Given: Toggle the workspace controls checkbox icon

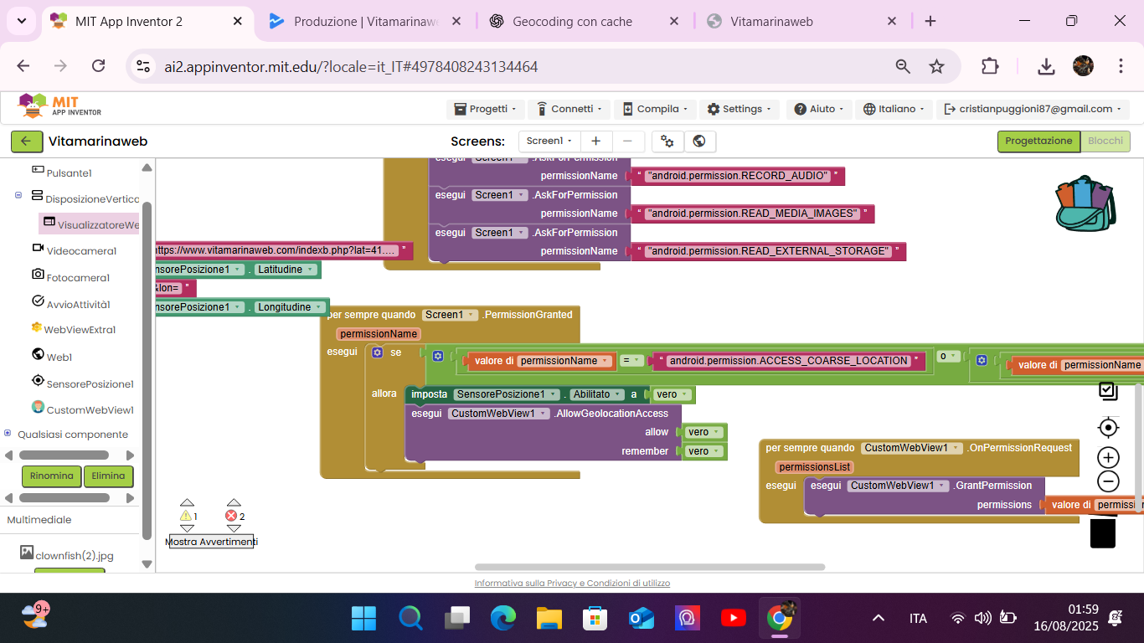Looking at the screenshot, I should point(1108,391).
